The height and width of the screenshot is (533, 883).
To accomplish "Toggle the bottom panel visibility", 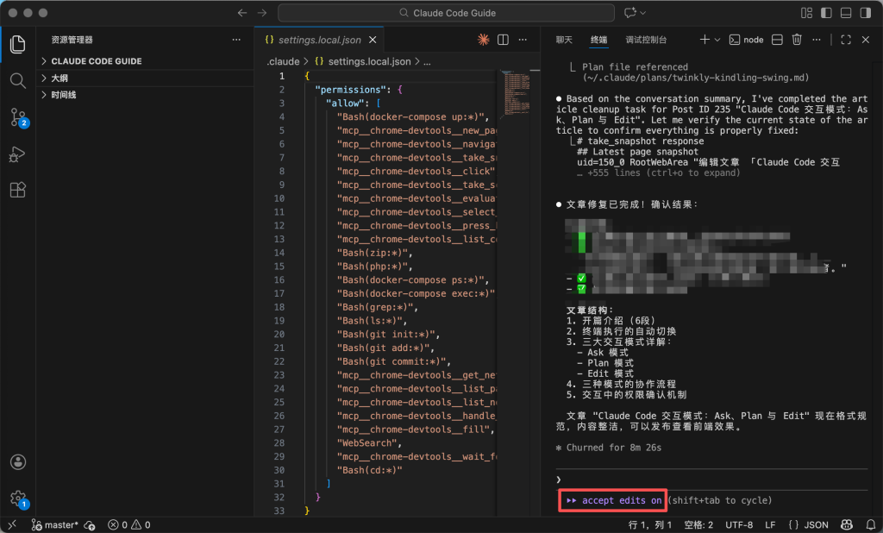I will click(846, 13).
